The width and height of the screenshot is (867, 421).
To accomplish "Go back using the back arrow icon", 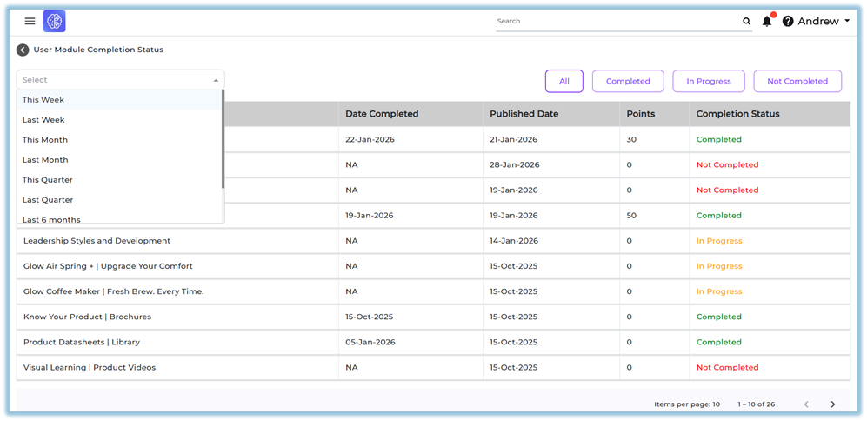I will click(x=23, y=50).
